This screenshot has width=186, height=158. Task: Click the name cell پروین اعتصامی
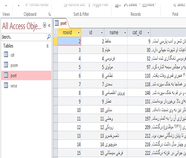(116, 93)
